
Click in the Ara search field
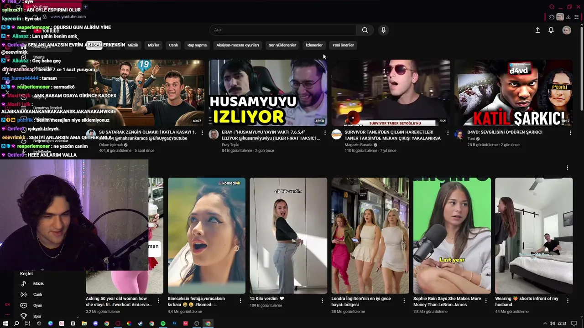(283, 30)
